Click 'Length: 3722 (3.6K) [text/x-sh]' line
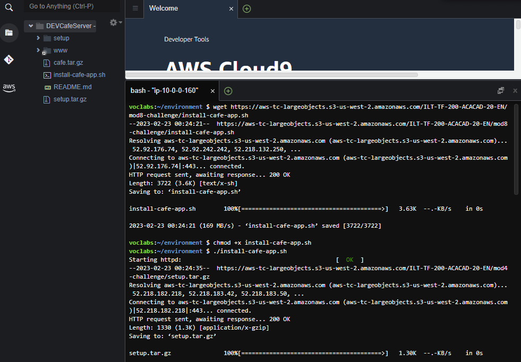Screen dimensions: 521x362 183,183
